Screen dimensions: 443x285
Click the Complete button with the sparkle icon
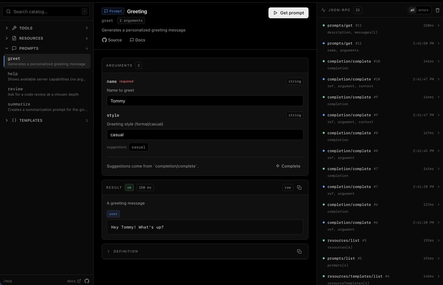point(288,166)
